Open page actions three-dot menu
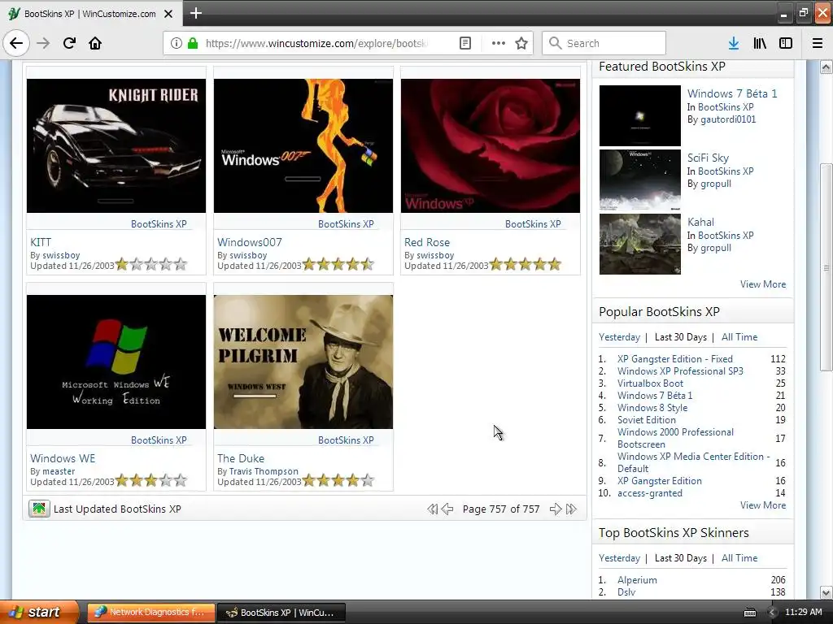The height and width of the screenshot is (624, 833). (x=499, y=43)
